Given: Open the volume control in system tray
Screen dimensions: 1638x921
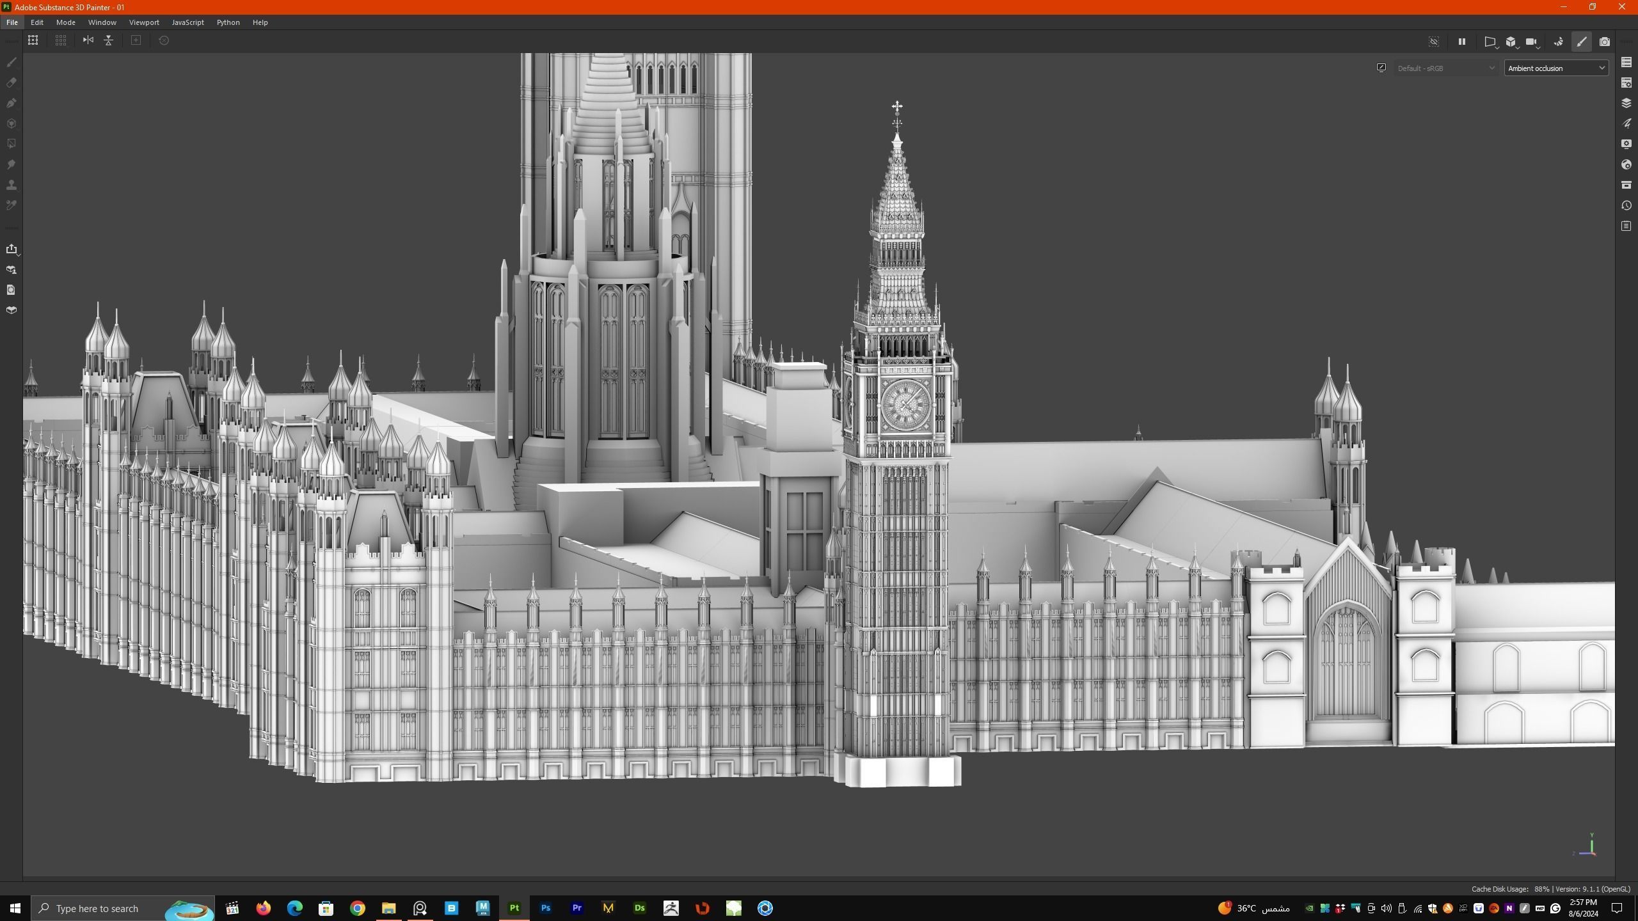Looking at the screenshot, I should [x=1387, y=908].
